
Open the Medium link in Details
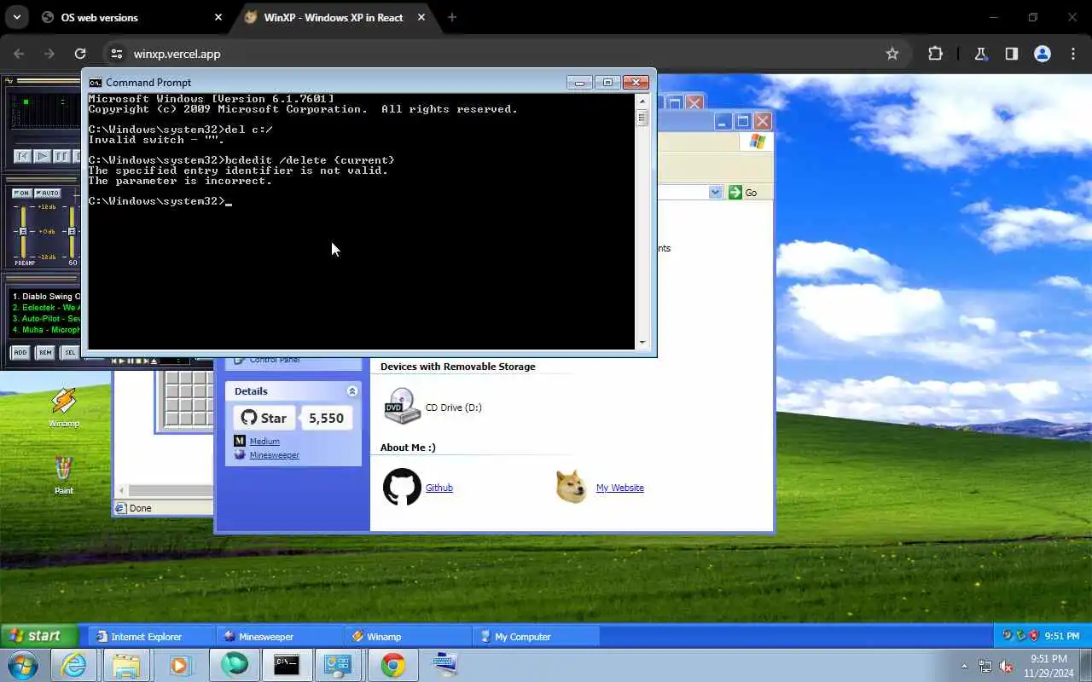tap(264, 442)
